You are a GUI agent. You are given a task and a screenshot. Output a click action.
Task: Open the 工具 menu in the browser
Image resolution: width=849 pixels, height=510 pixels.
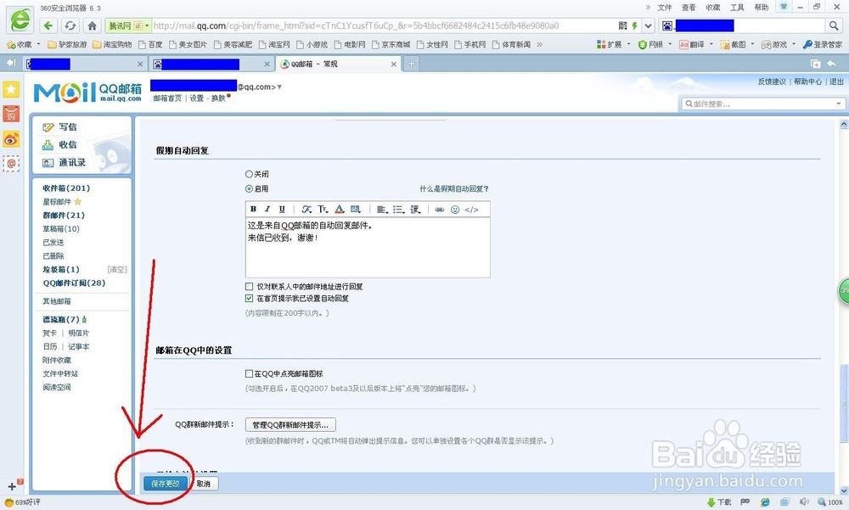coord(738,7)
